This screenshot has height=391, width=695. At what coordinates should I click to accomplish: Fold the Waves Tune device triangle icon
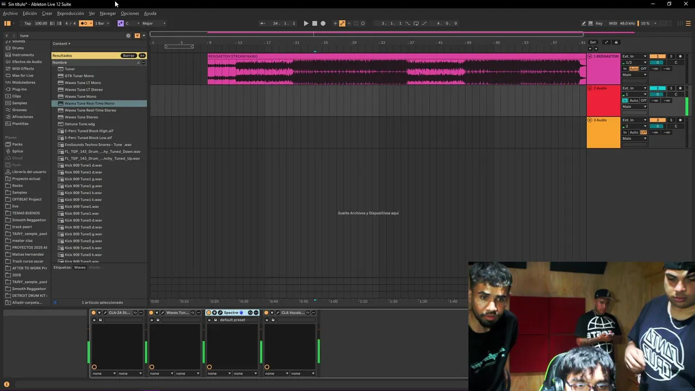click(x=156, y=313)
